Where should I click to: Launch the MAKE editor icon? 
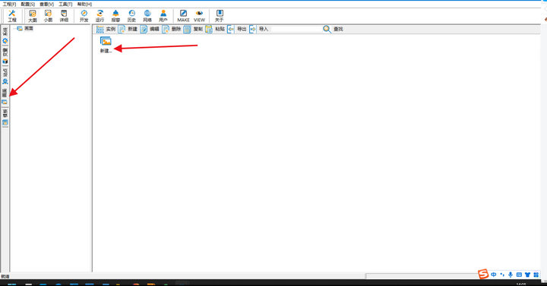183,16
